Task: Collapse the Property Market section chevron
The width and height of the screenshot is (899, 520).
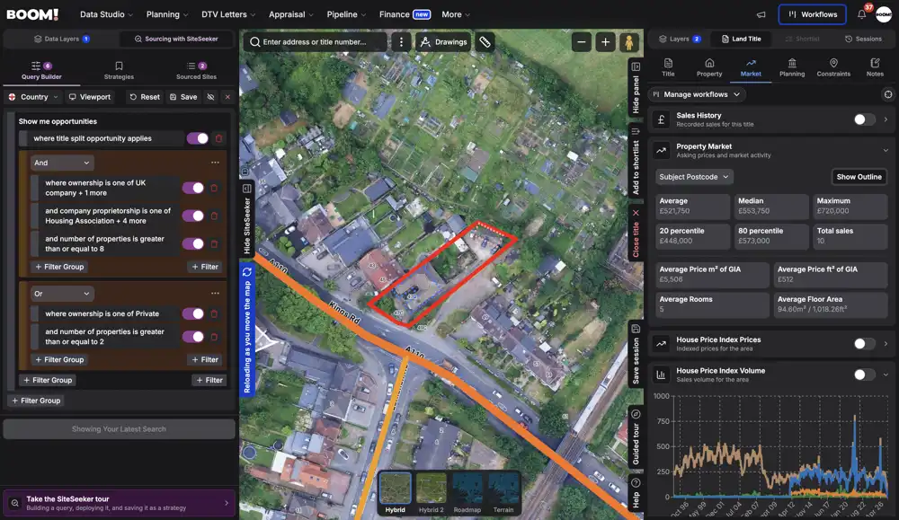Action: point(886,151)
